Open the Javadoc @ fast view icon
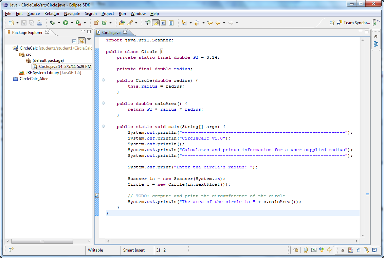This screenshot has width=384, height=258. tap(359, 250)
